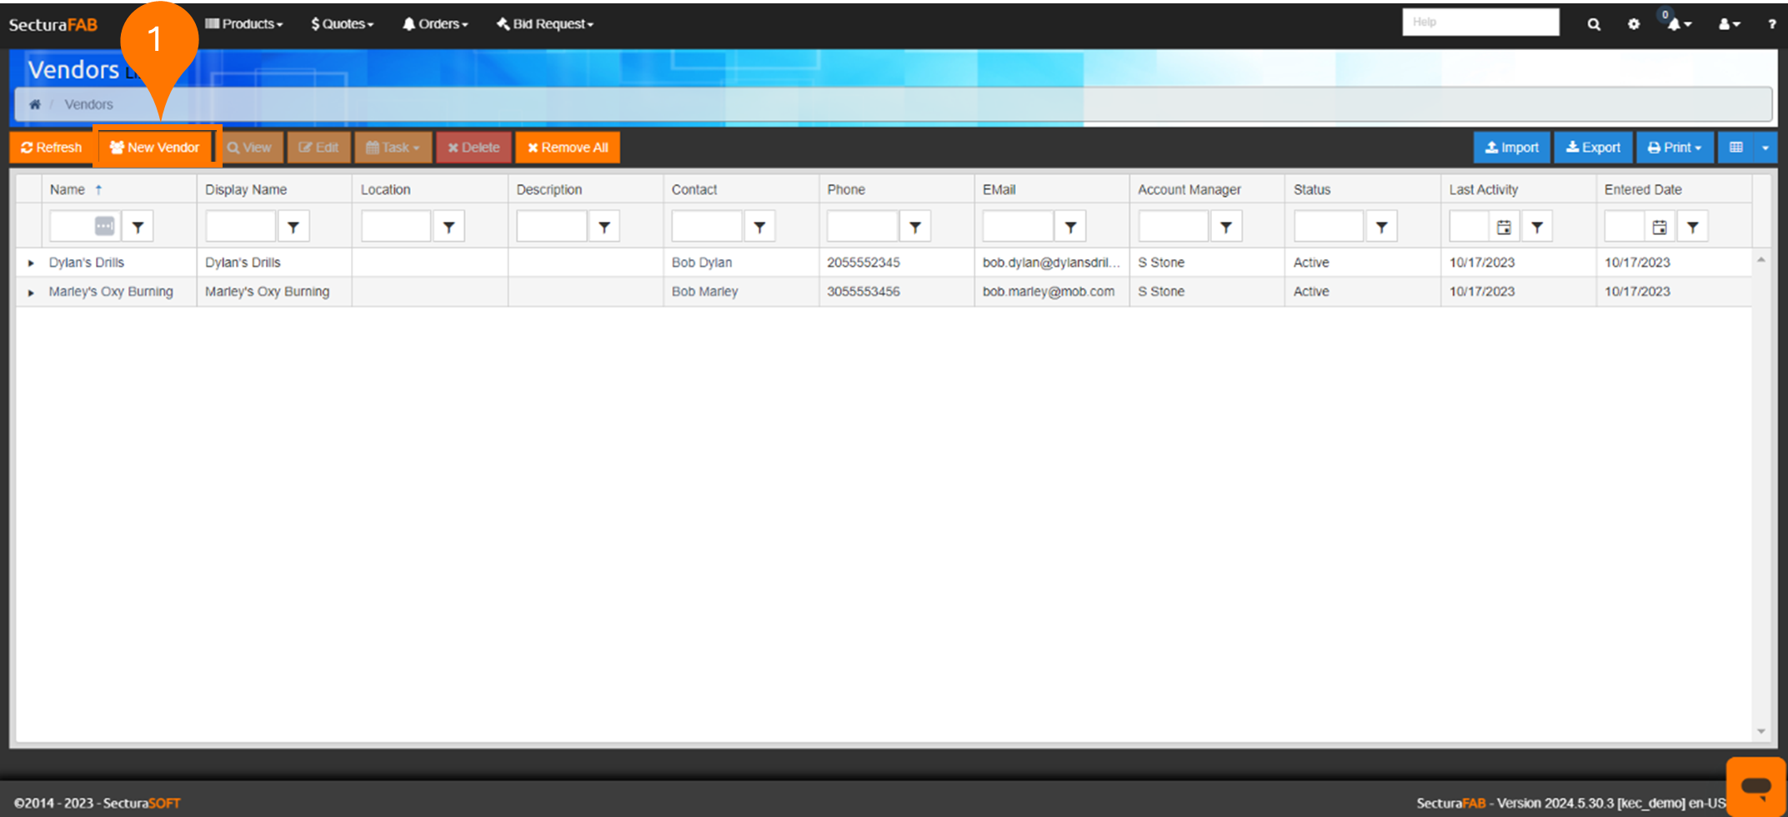The image size is (1788, 817).
Task: Click the New Vendor button
Action: coord(155,148)
